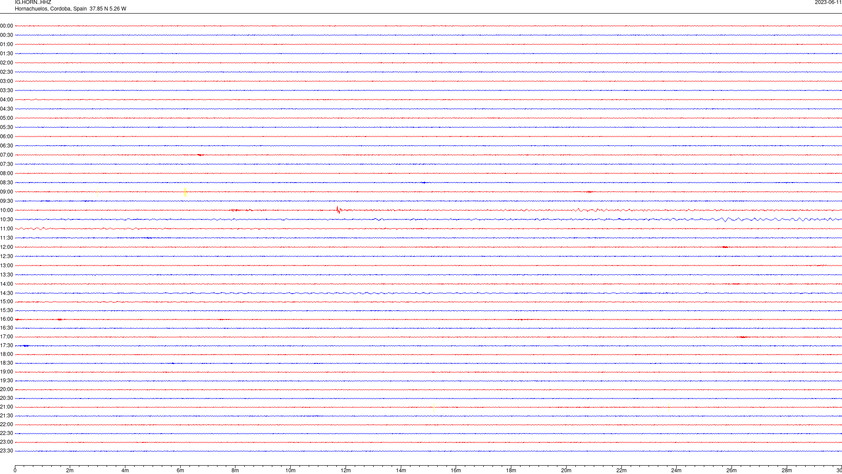Select the 10:30 time row label
The height and width of the screenshot is (474, 842).
pyautogui.click(x=7, y=219)
